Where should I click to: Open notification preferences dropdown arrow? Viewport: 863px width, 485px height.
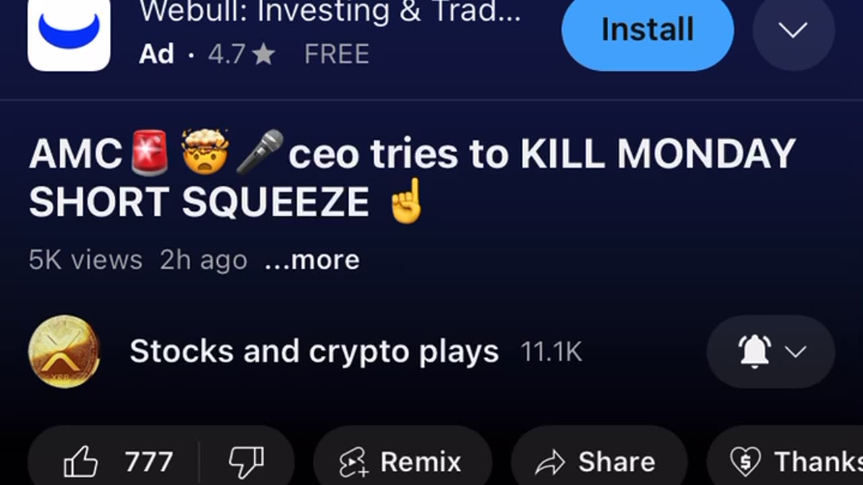[x=796, y=352]
